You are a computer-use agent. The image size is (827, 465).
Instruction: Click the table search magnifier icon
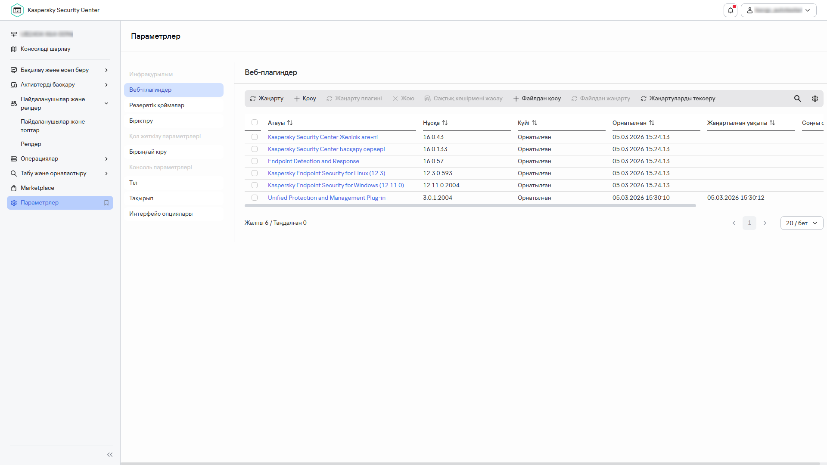797,99
